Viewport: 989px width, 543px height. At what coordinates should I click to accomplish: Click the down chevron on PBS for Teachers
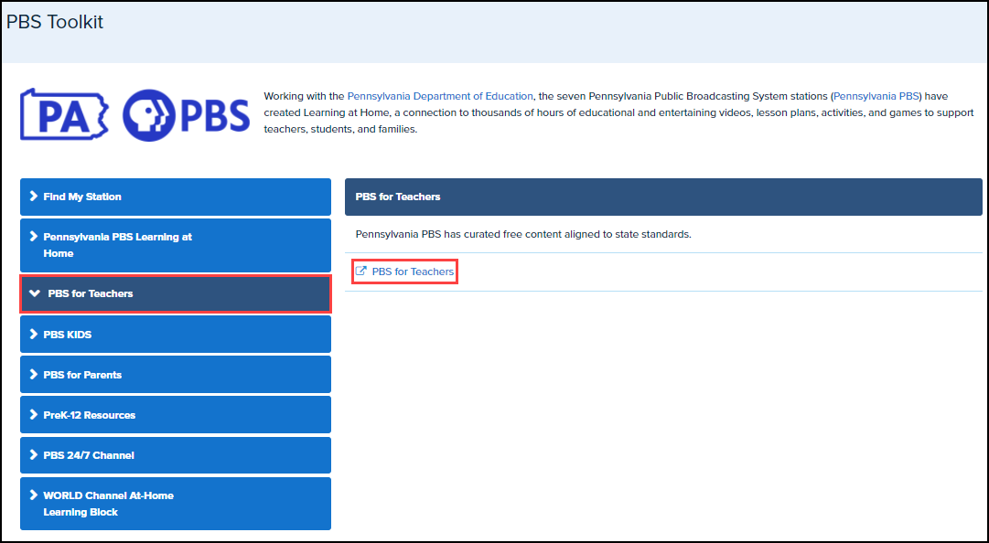coord(35,293)
